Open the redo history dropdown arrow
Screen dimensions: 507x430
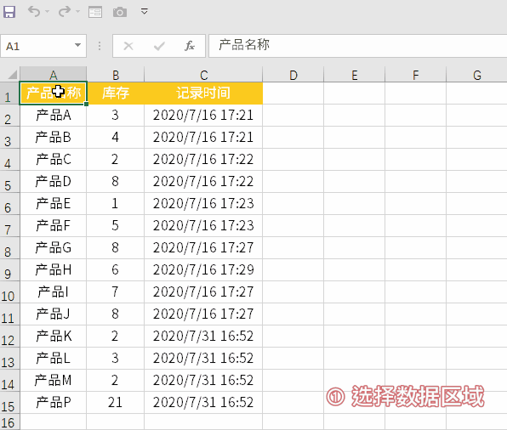coord(77,12)
